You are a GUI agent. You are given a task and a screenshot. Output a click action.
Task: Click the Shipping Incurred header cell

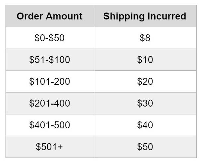pyautogui.click(x=146, y=16)
